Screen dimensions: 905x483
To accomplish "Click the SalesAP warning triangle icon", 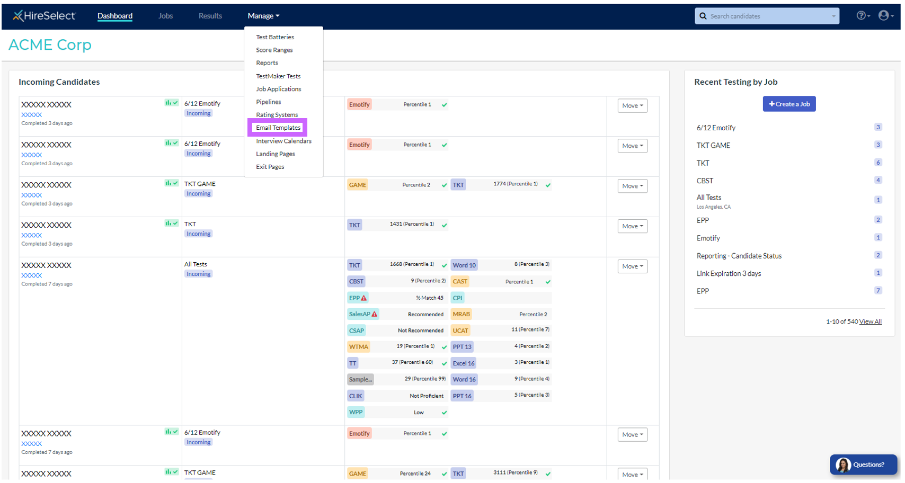I will point(375,314).
